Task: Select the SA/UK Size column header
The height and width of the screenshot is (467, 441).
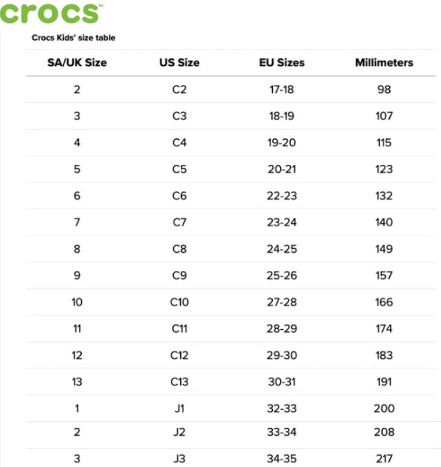Action: pyautogui.click(x=77, y=63)
